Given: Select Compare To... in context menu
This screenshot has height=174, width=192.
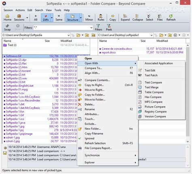Looking at the screenshot, I should 108,68.
